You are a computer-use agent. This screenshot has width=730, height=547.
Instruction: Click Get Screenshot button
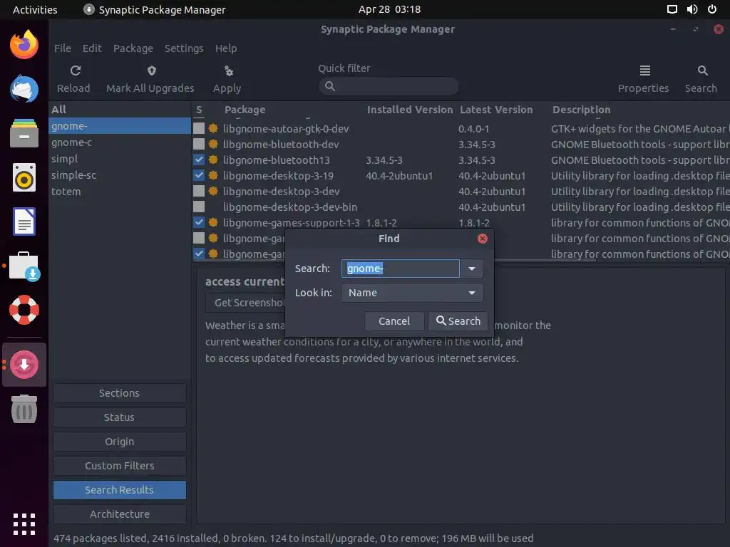click(245, 303)
